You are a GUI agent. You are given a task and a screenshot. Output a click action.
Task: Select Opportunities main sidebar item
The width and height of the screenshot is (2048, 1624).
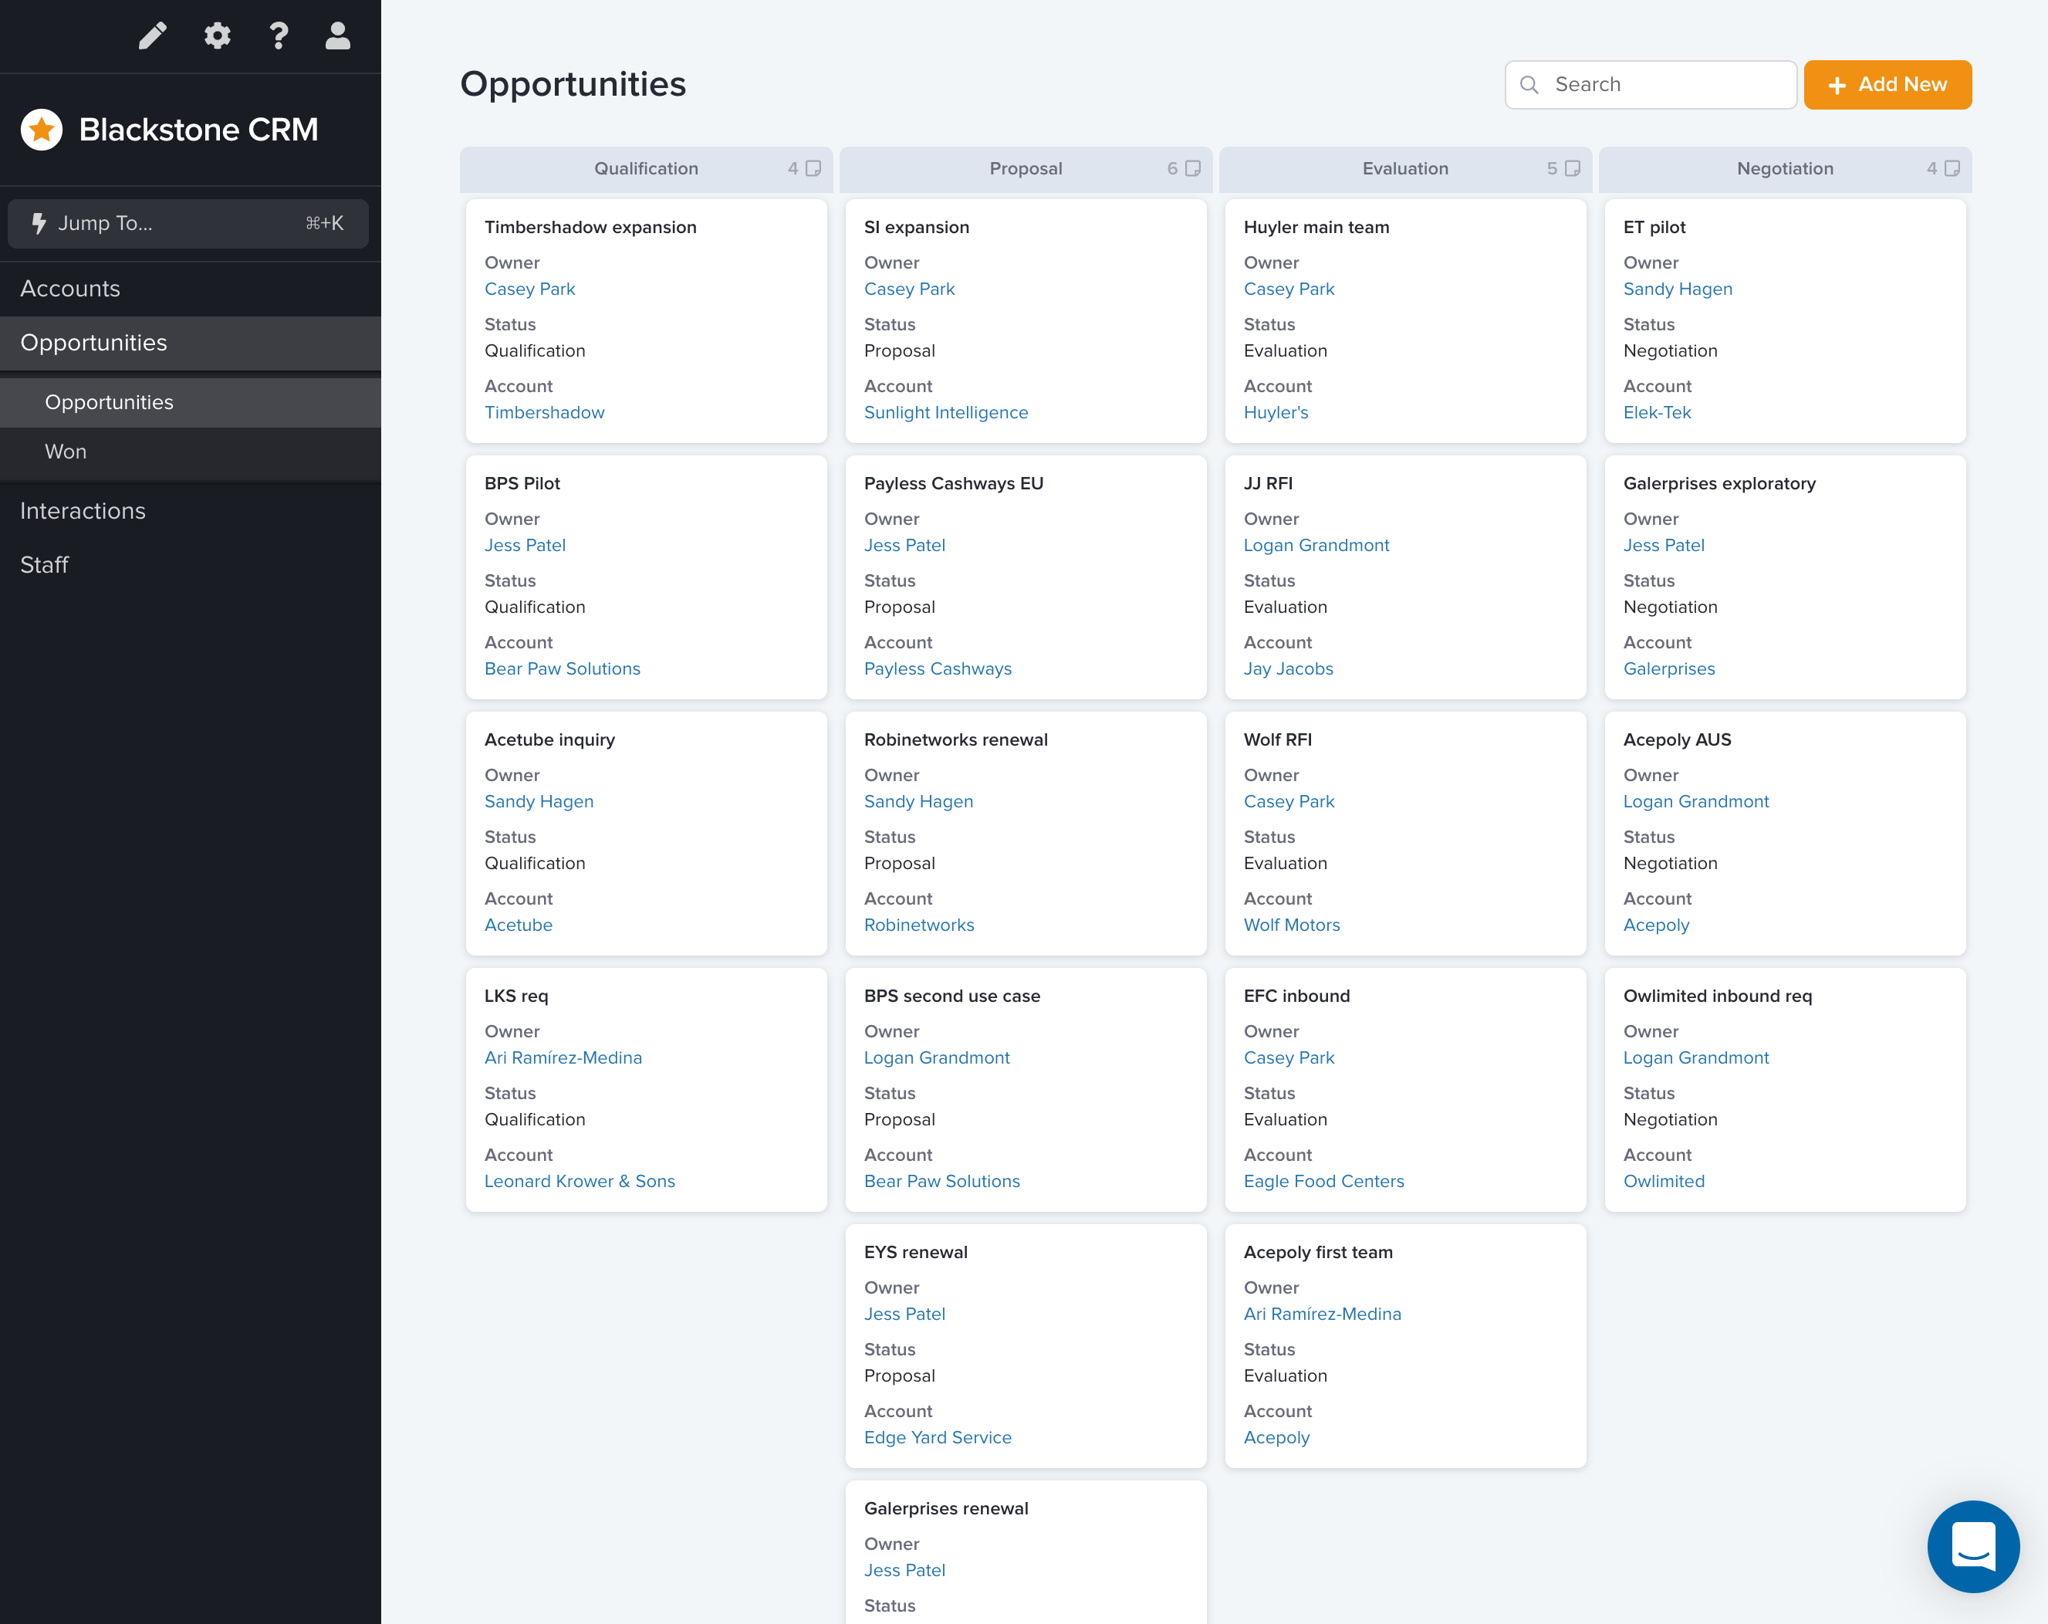pyautogui.click(x=190, y=343)
